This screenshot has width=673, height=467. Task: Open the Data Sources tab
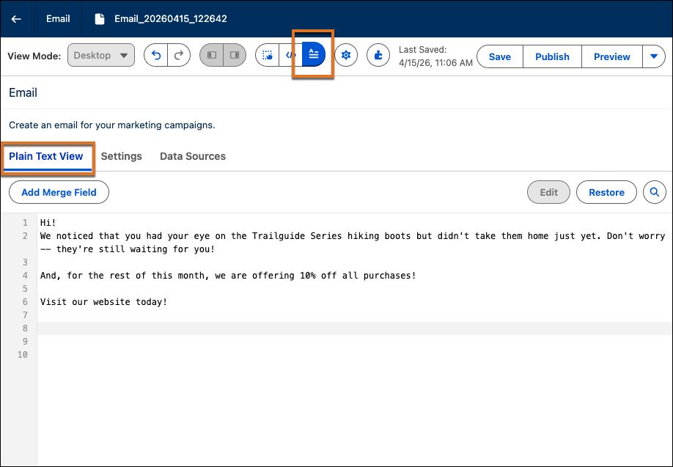click(193, 156)
